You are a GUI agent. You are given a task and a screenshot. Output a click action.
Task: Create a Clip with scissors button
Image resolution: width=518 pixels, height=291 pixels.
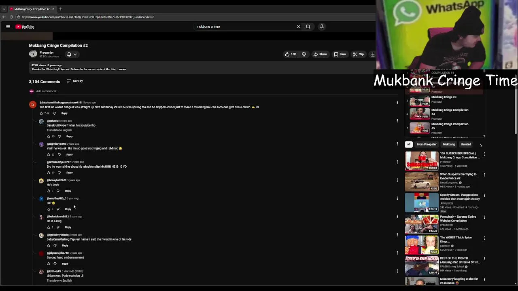click(358, 54)
